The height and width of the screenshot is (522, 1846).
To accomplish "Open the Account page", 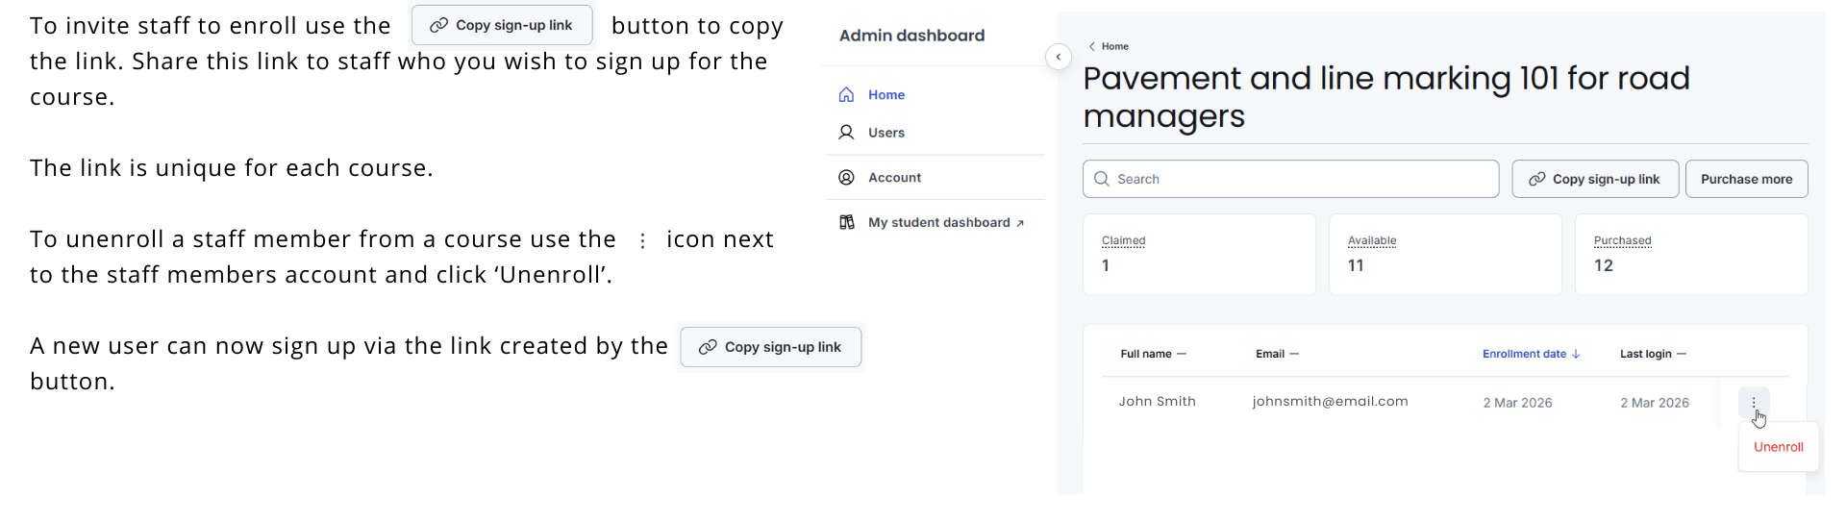I will pos(894,178).
